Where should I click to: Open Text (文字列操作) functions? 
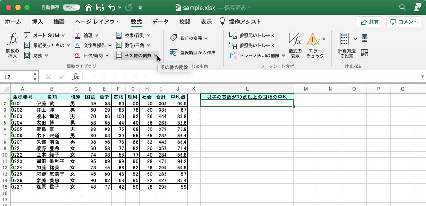coord(93,45)
